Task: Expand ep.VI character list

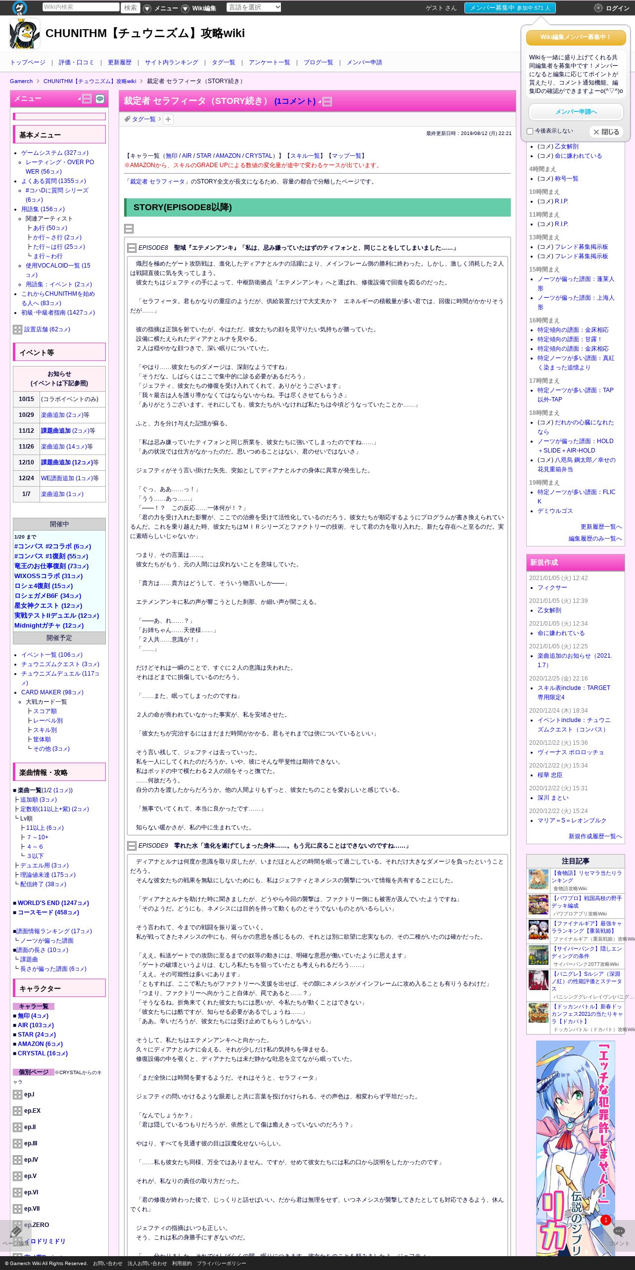Action: [x=17, y=1192]
